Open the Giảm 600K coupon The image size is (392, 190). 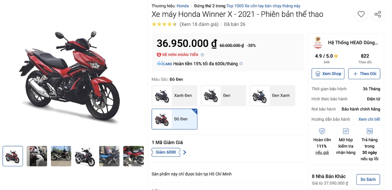click(166, 152)
